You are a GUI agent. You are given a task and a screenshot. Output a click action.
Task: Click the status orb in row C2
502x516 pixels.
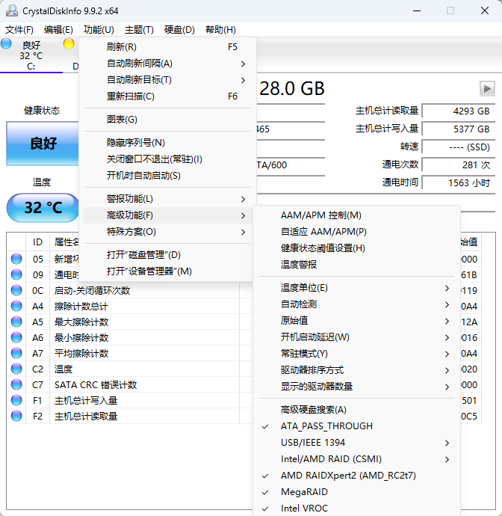pos(16,369)
